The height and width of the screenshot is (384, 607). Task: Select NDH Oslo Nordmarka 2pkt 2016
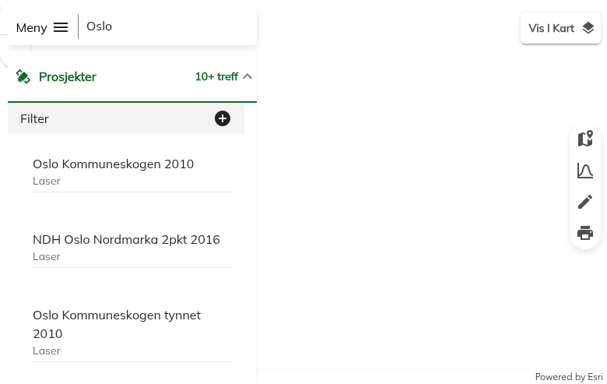126,239
